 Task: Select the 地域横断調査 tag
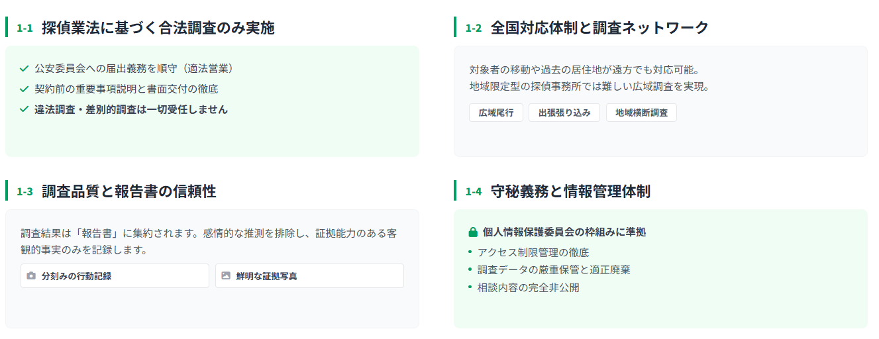(641, 113)
